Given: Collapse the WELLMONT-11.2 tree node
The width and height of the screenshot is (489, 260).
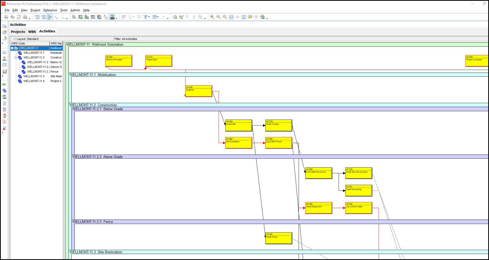Looking at the screenshot, I should point(16,57).
